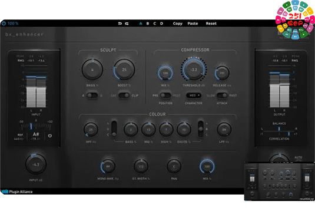Select preset slot B
The height and width of the screenshot is (214, 315).
coord(148,24)
